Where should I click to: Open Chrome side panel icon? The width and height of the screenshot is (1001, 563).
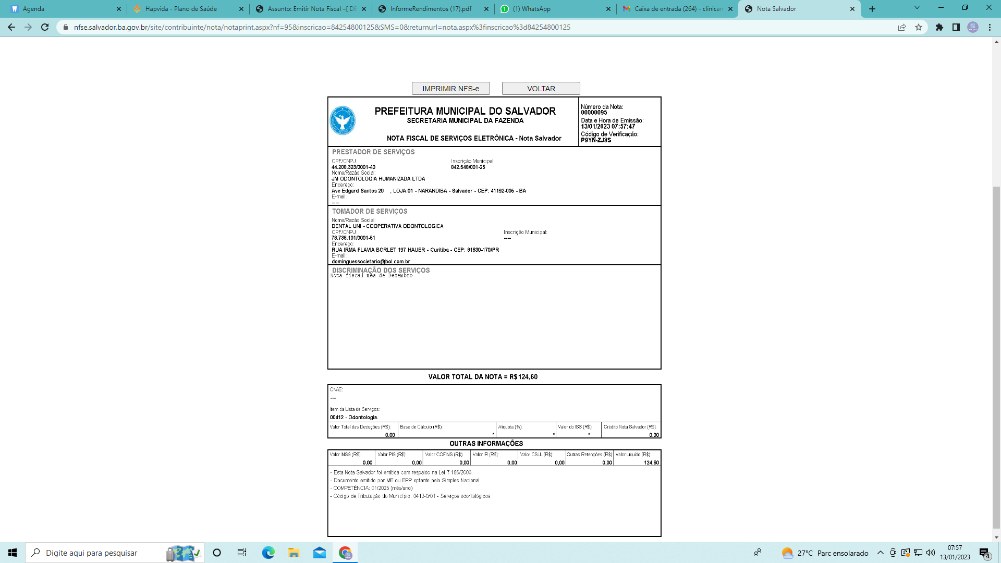[x=956, y=27]
